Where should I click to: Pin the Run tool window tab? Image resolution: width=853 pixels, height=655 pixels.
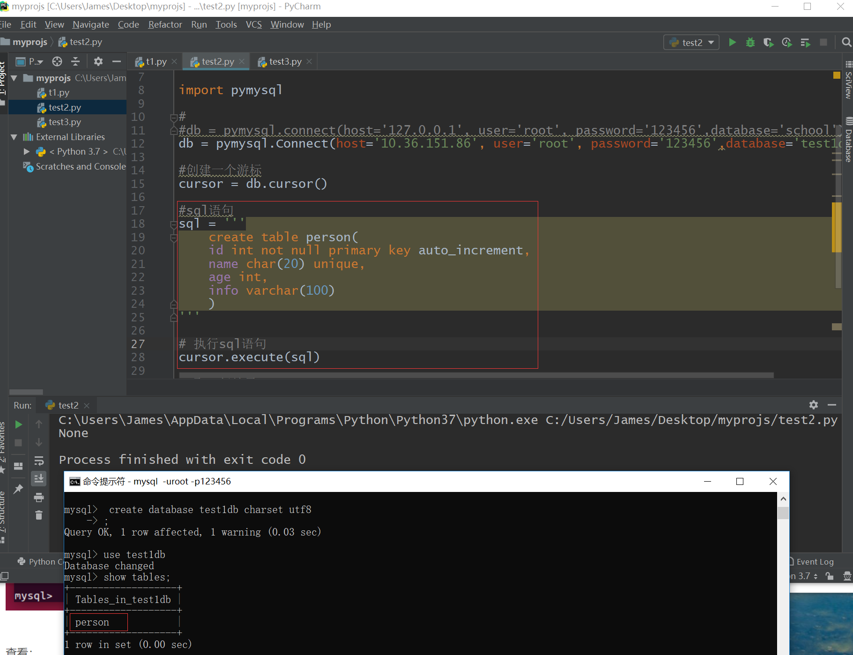(x=18, y=489)
